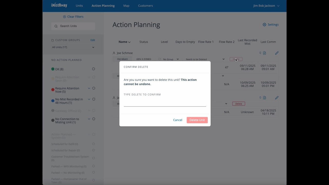
Task: Go to the Units tab
Action: [x=79, y=6]
